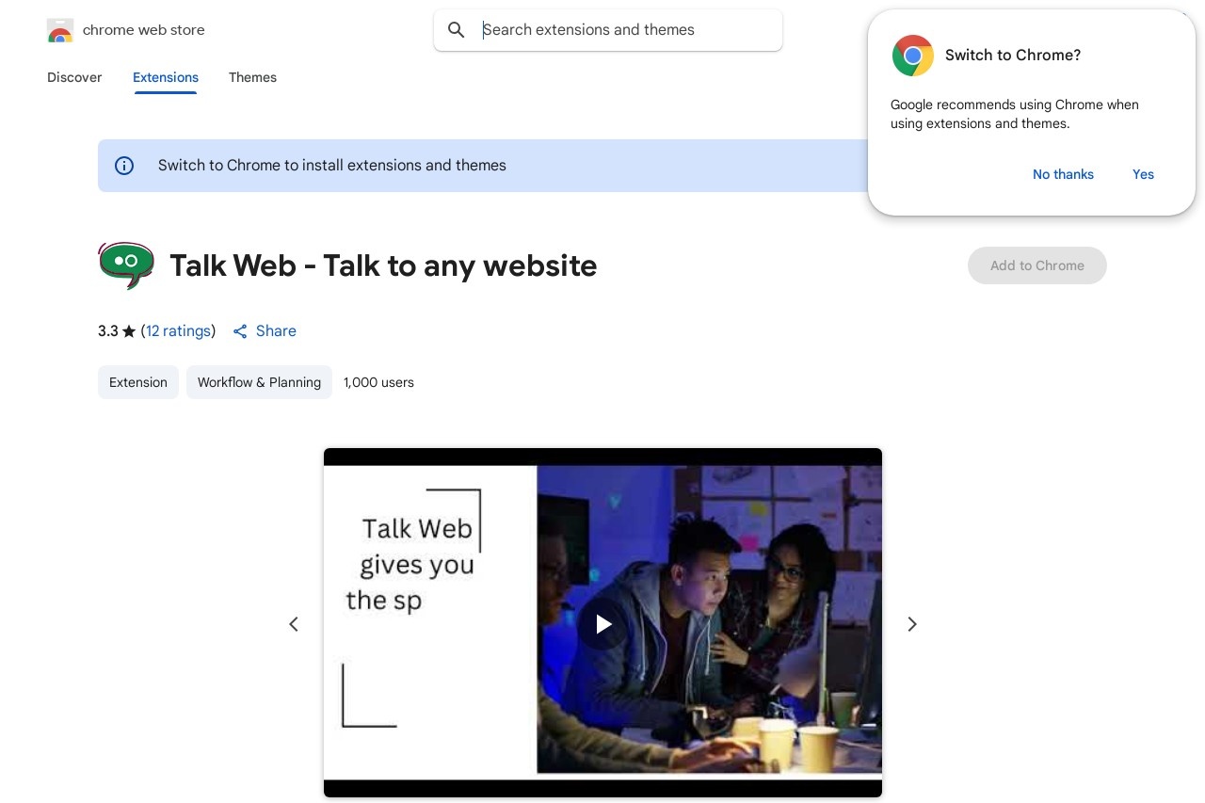This screenshot has width=1205, height=803.
Task: Dismiss popup with No thanks
Action: click(1063, 174)
